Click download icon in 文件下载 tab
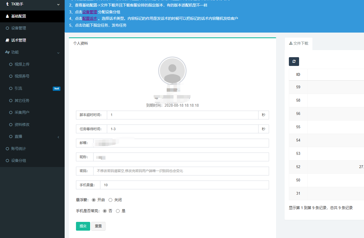The width and height of the screenshot is (364, 238). click(x=291, y=43)
